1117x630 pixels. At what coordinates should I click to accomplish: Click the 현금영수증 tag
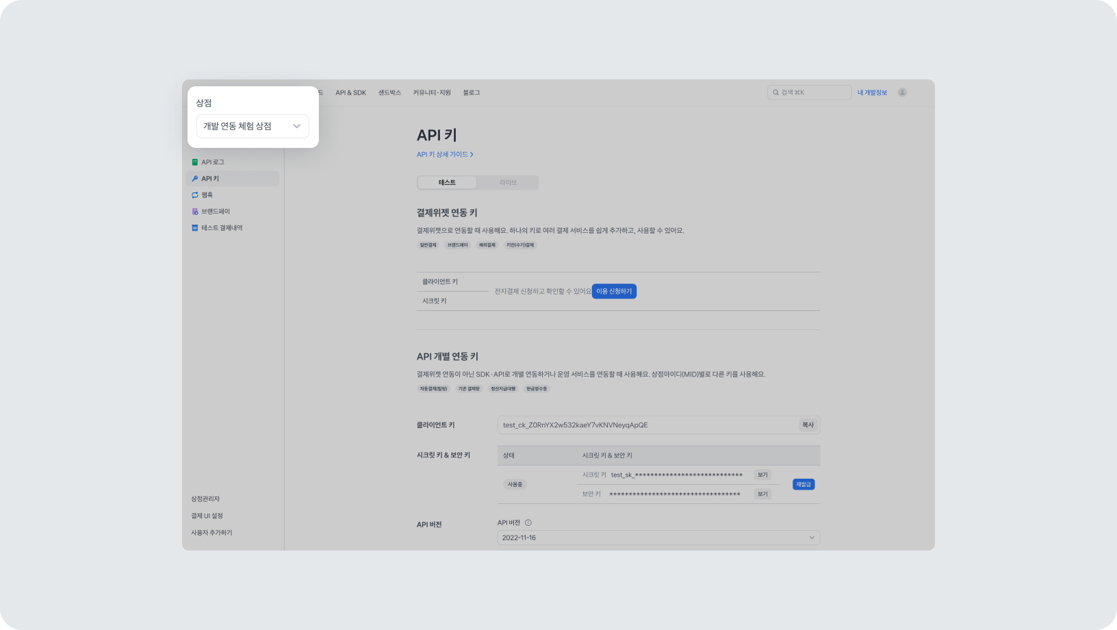pos(537,389)
